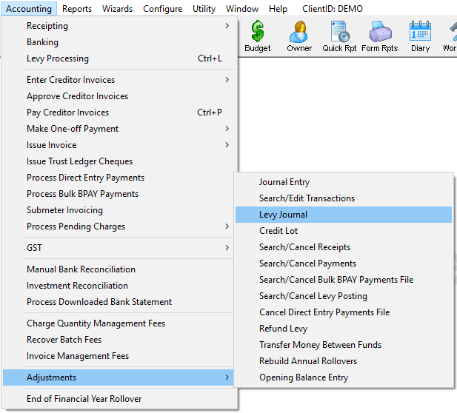Choose Transfer Money Between Funds
This screenshot has height=413, width=457.
click(344, 345)
